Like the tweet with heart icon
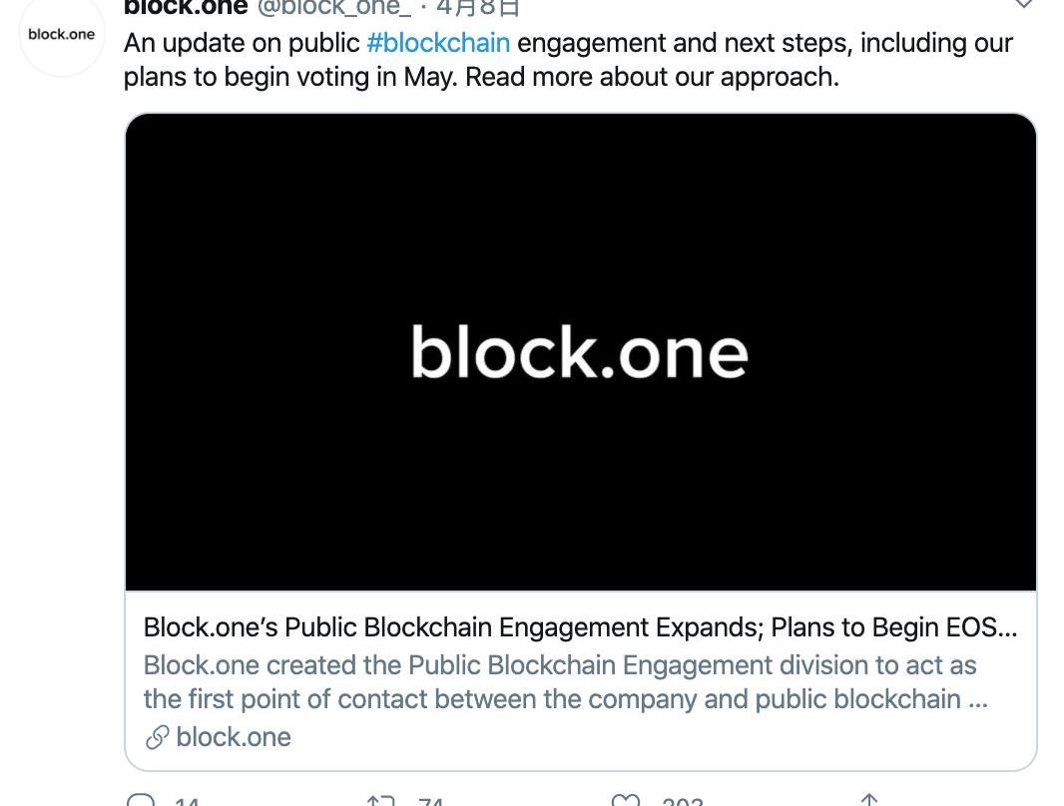 [x=625, y=800]
